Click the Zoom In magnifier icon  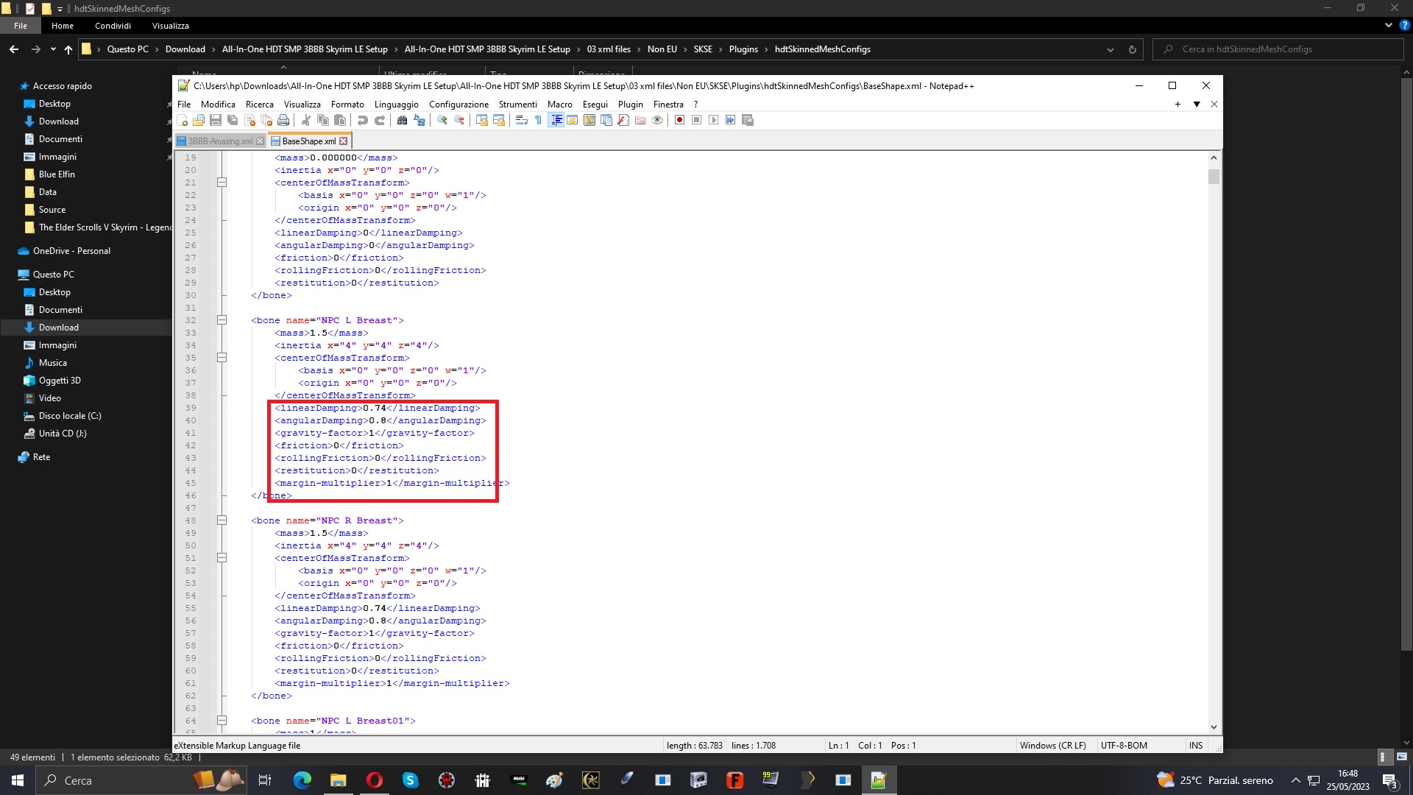click(442, 120)
